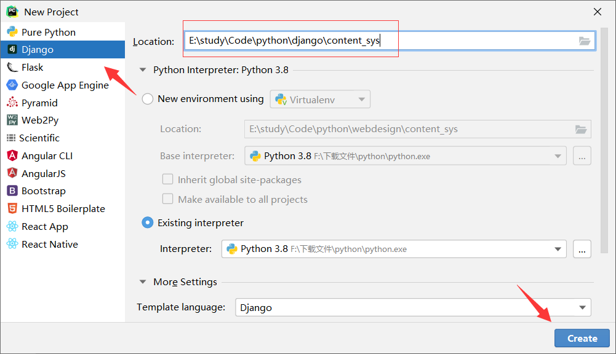Image resolution: width=616 pixels, height=354 pixels.
Task: Open the Template language dropdown
Action: tap(414, 307)
